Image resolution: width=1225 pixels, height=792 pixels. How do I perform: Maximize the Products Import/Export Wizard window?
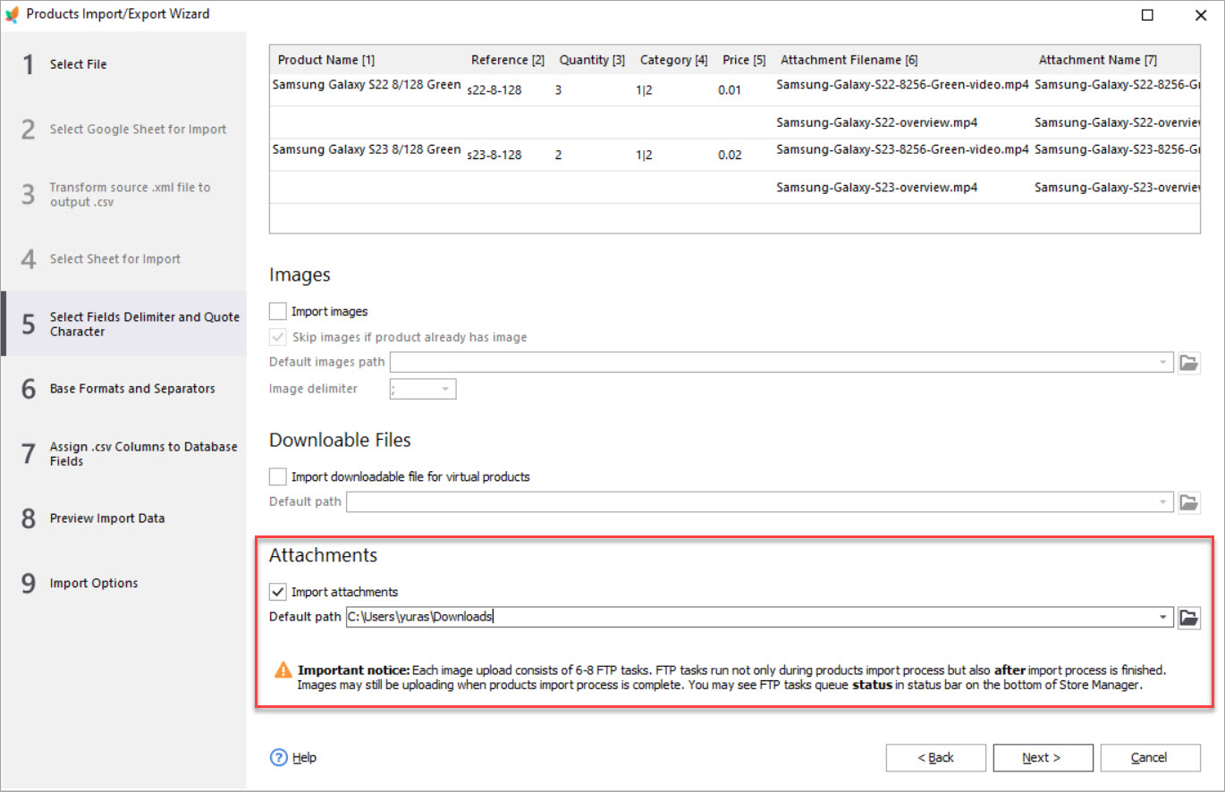[x=1147, y=15]
